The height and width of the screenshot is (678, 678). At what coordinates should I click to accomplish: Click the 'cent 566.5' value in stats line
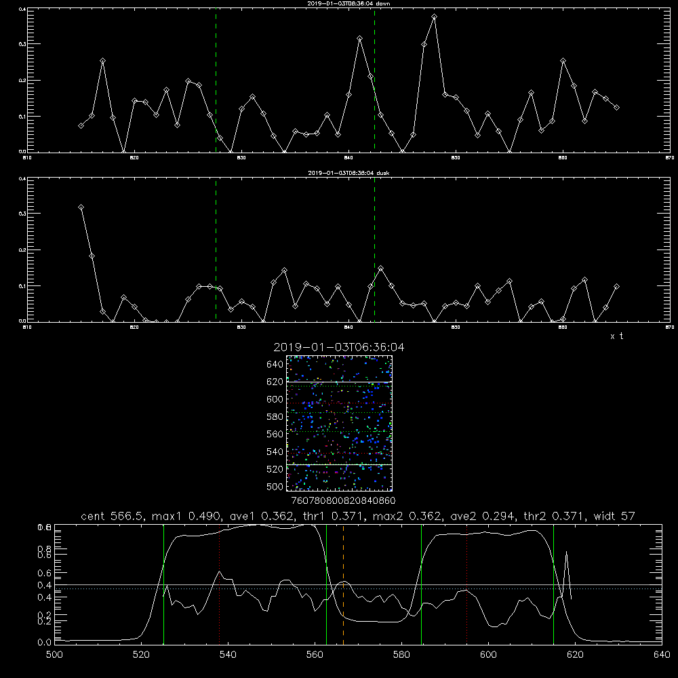(112, 516)
